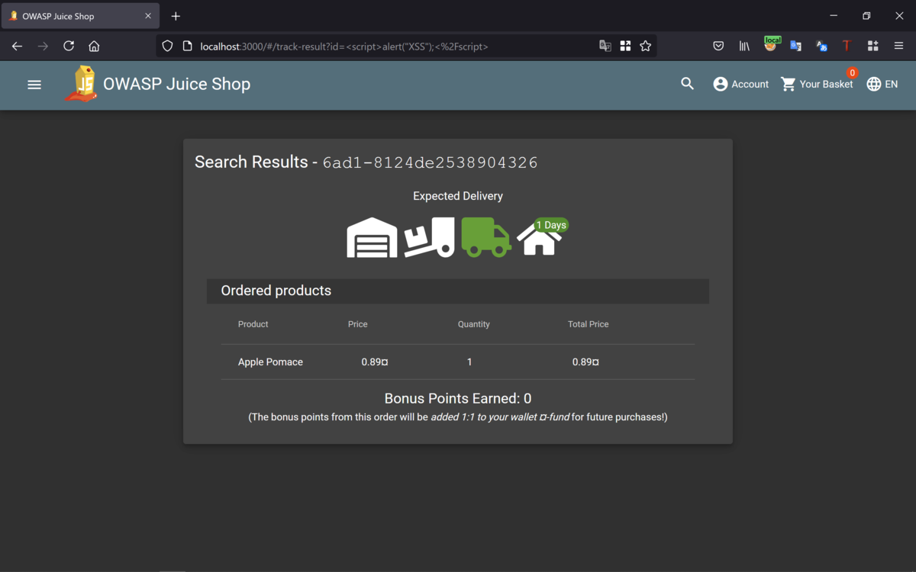The image size is (916, 572).
Task: Click the Google Translate extension icon
Action: [795, 46]
